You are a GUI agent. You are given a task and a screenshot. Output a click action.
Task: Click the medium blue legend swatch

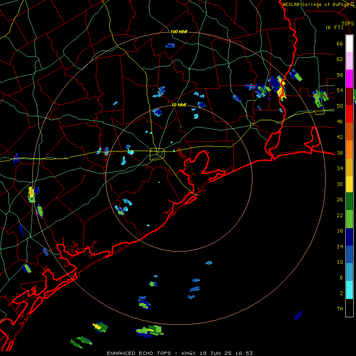pyautogui.click(x=349, y=254)
